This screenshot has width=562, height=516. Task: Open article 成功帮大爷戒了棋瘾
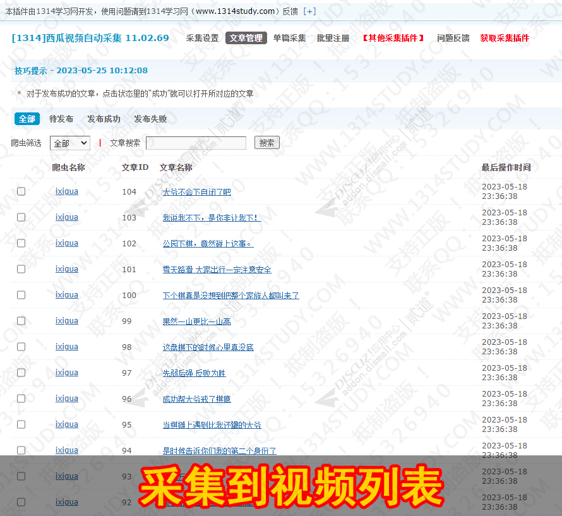pos(197,399)
